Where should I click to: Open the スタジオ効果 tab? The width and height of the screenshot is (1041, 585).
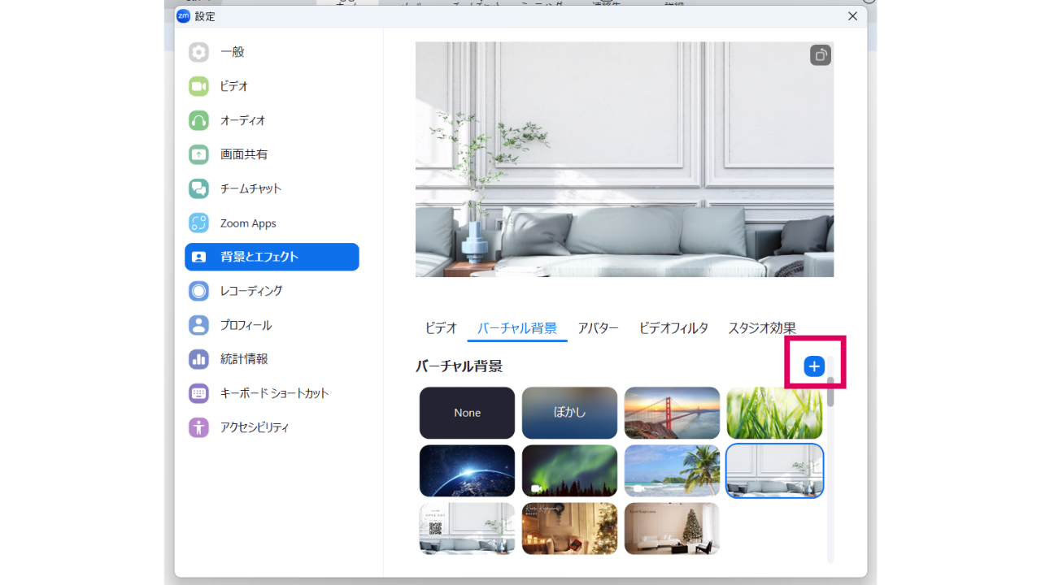[x=761, y=328]
